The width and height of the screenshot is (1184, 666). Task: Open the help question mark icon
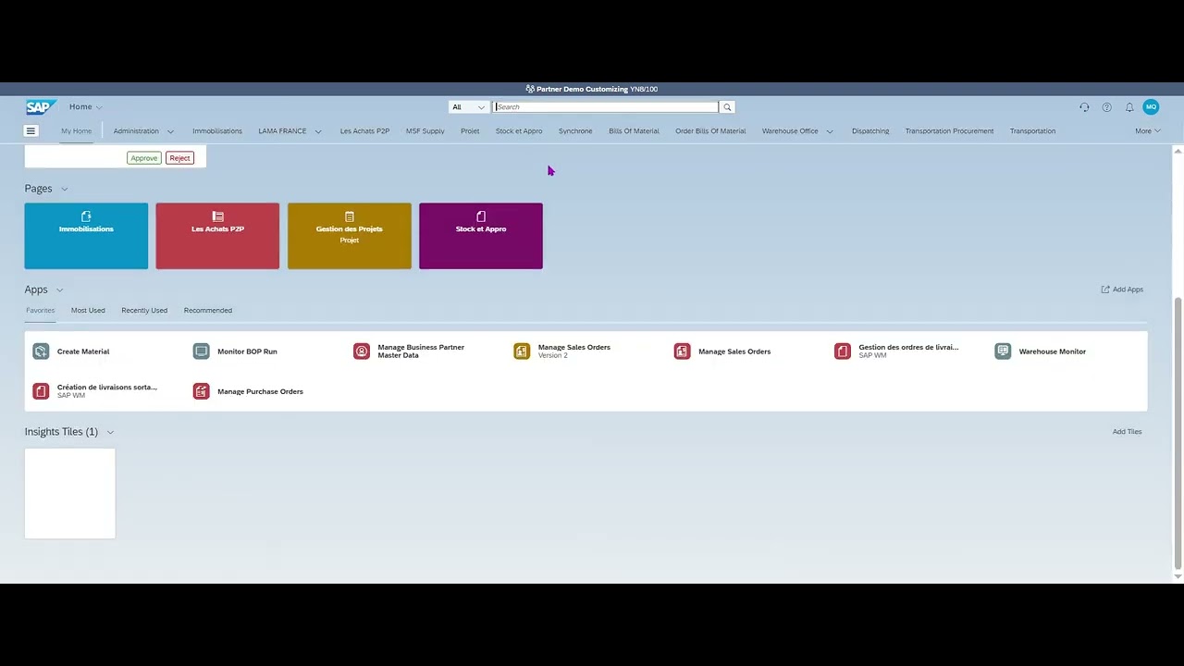click(1106, 107)
